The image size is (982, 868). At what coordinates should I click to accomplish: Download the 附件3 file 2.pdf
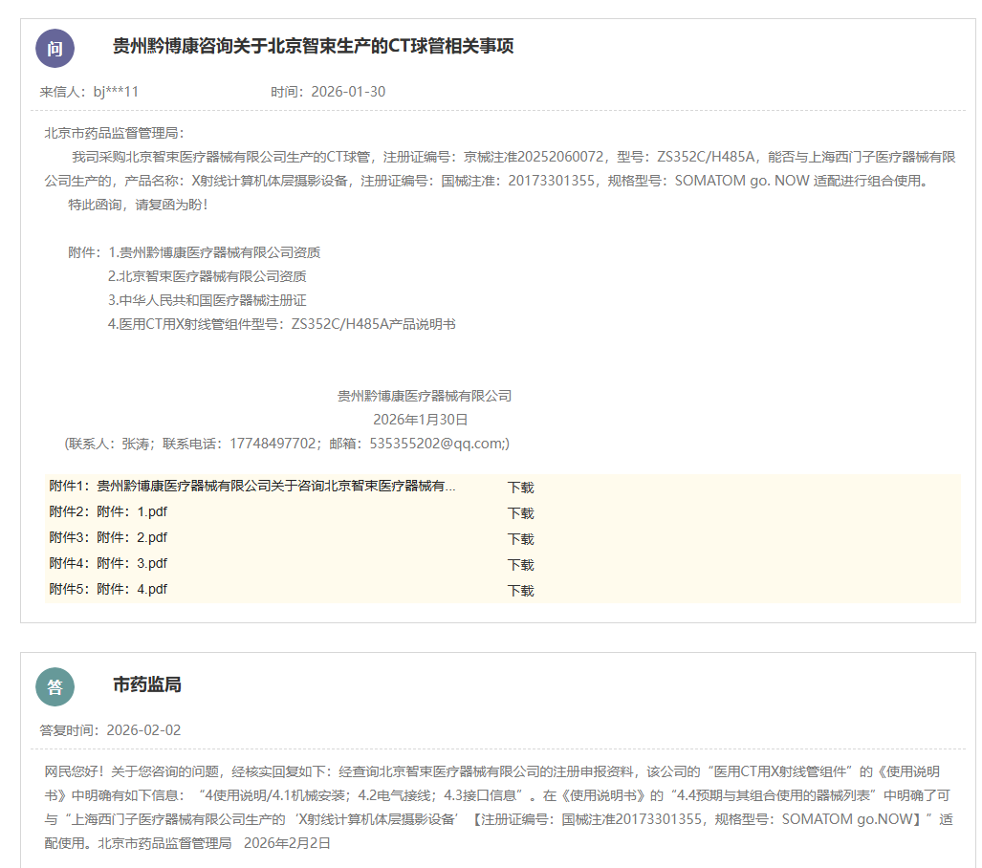(520, 538)
